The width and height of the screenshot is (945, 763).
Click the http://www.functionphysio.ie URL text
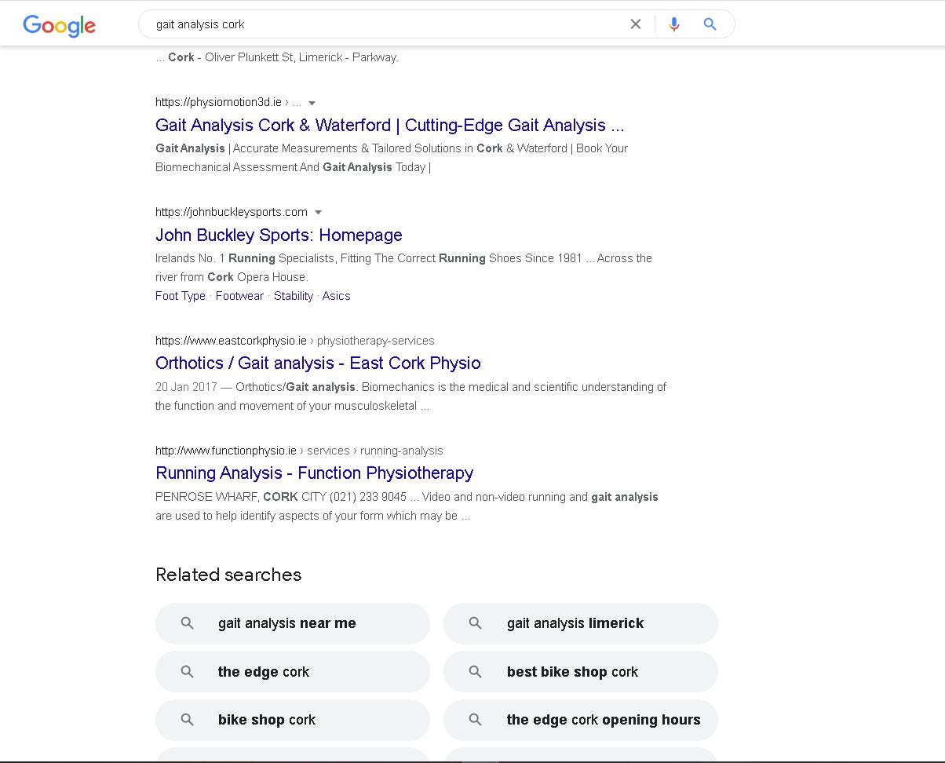click(226, 451)
